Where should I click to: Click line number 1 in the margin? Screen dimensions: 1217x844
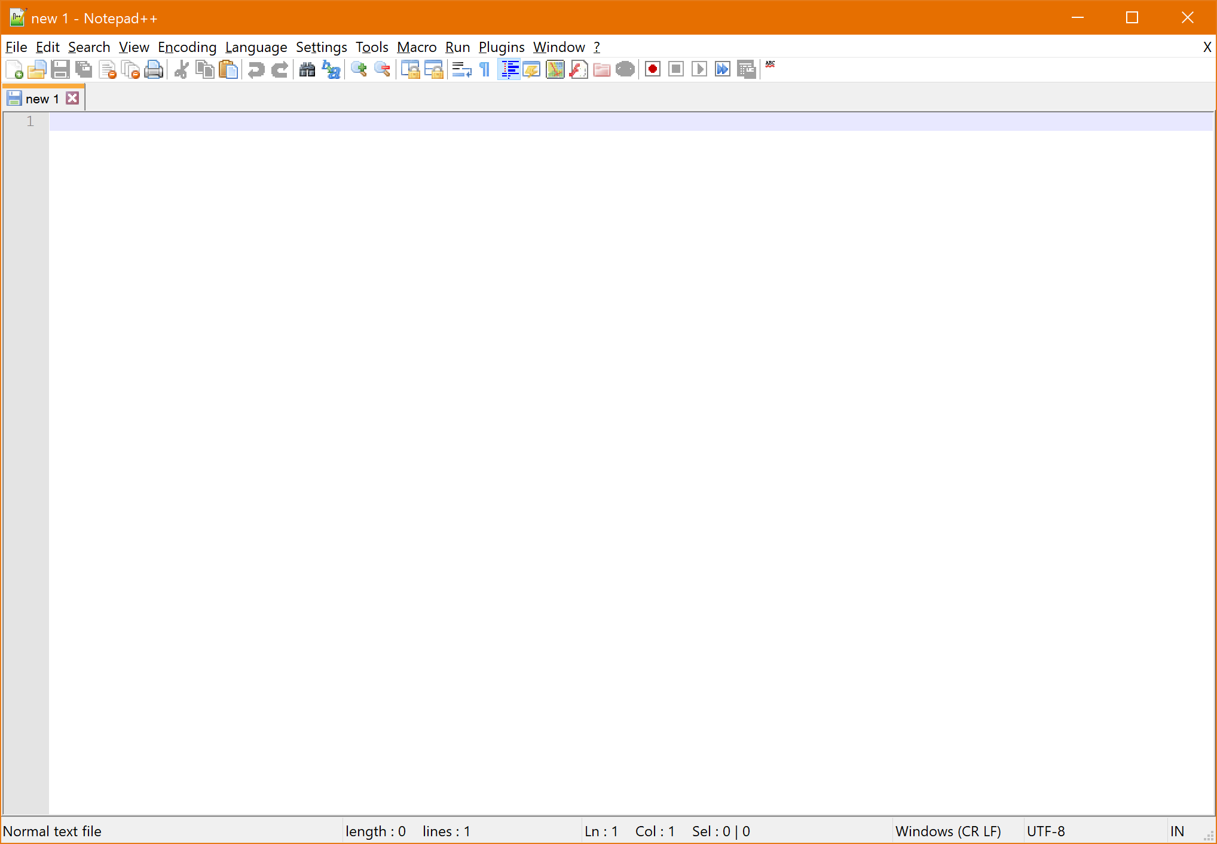pos(30,121)
